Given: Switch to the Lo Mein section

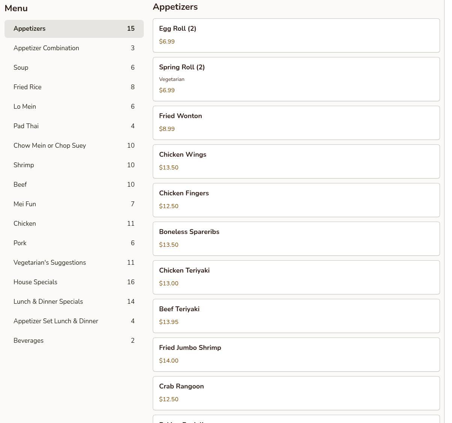Looking at the screenshot, I should tap(74, 106).
